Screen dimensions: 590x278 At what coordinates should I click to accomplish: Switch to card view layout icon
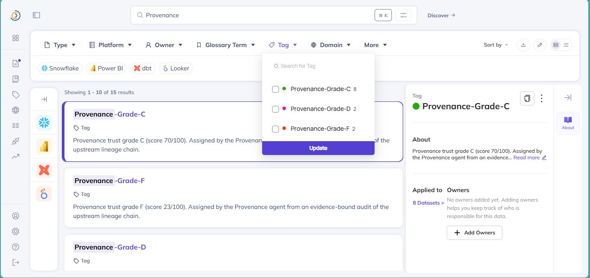[556, 45]
